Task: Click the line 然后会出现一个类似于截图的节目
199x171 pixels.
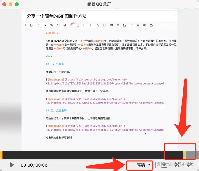Action: click(x=78, y=118)
